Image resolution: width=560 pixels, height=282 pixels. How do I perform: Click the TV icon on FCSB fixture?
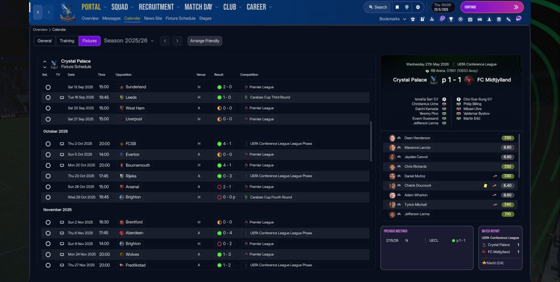(62, 144)
